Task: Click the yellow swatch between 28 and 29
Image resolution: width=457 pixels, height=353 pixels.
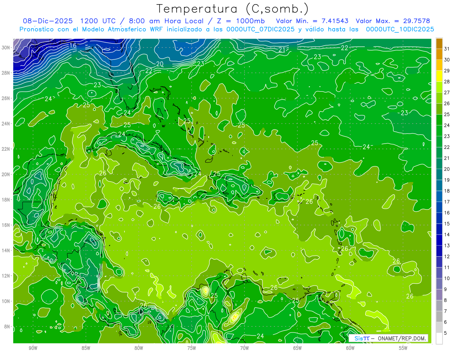Action: 439,76
